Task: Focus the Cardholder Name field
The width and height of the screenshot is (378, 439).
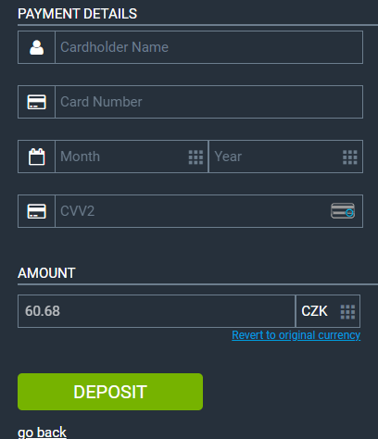Action: [208, 47]
